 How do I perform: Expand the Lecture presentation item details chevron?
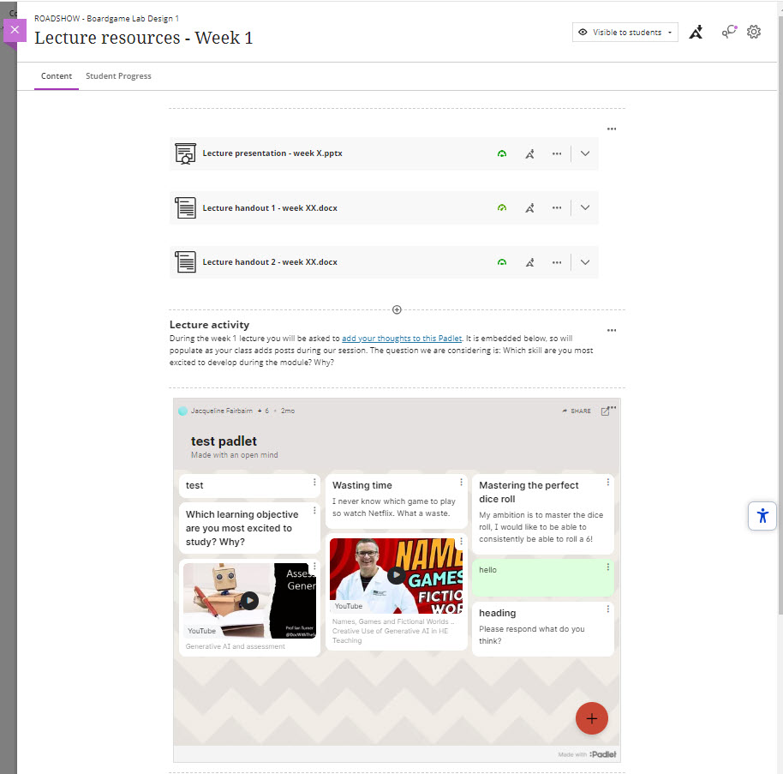tap(584, 153)
